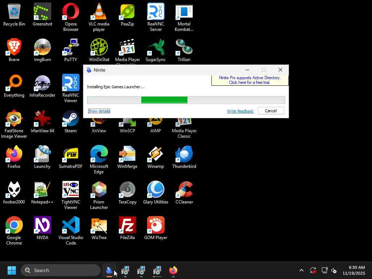372x279 pixels.
Task: Open the GOM Player shortcut
Action: point(155,228)
